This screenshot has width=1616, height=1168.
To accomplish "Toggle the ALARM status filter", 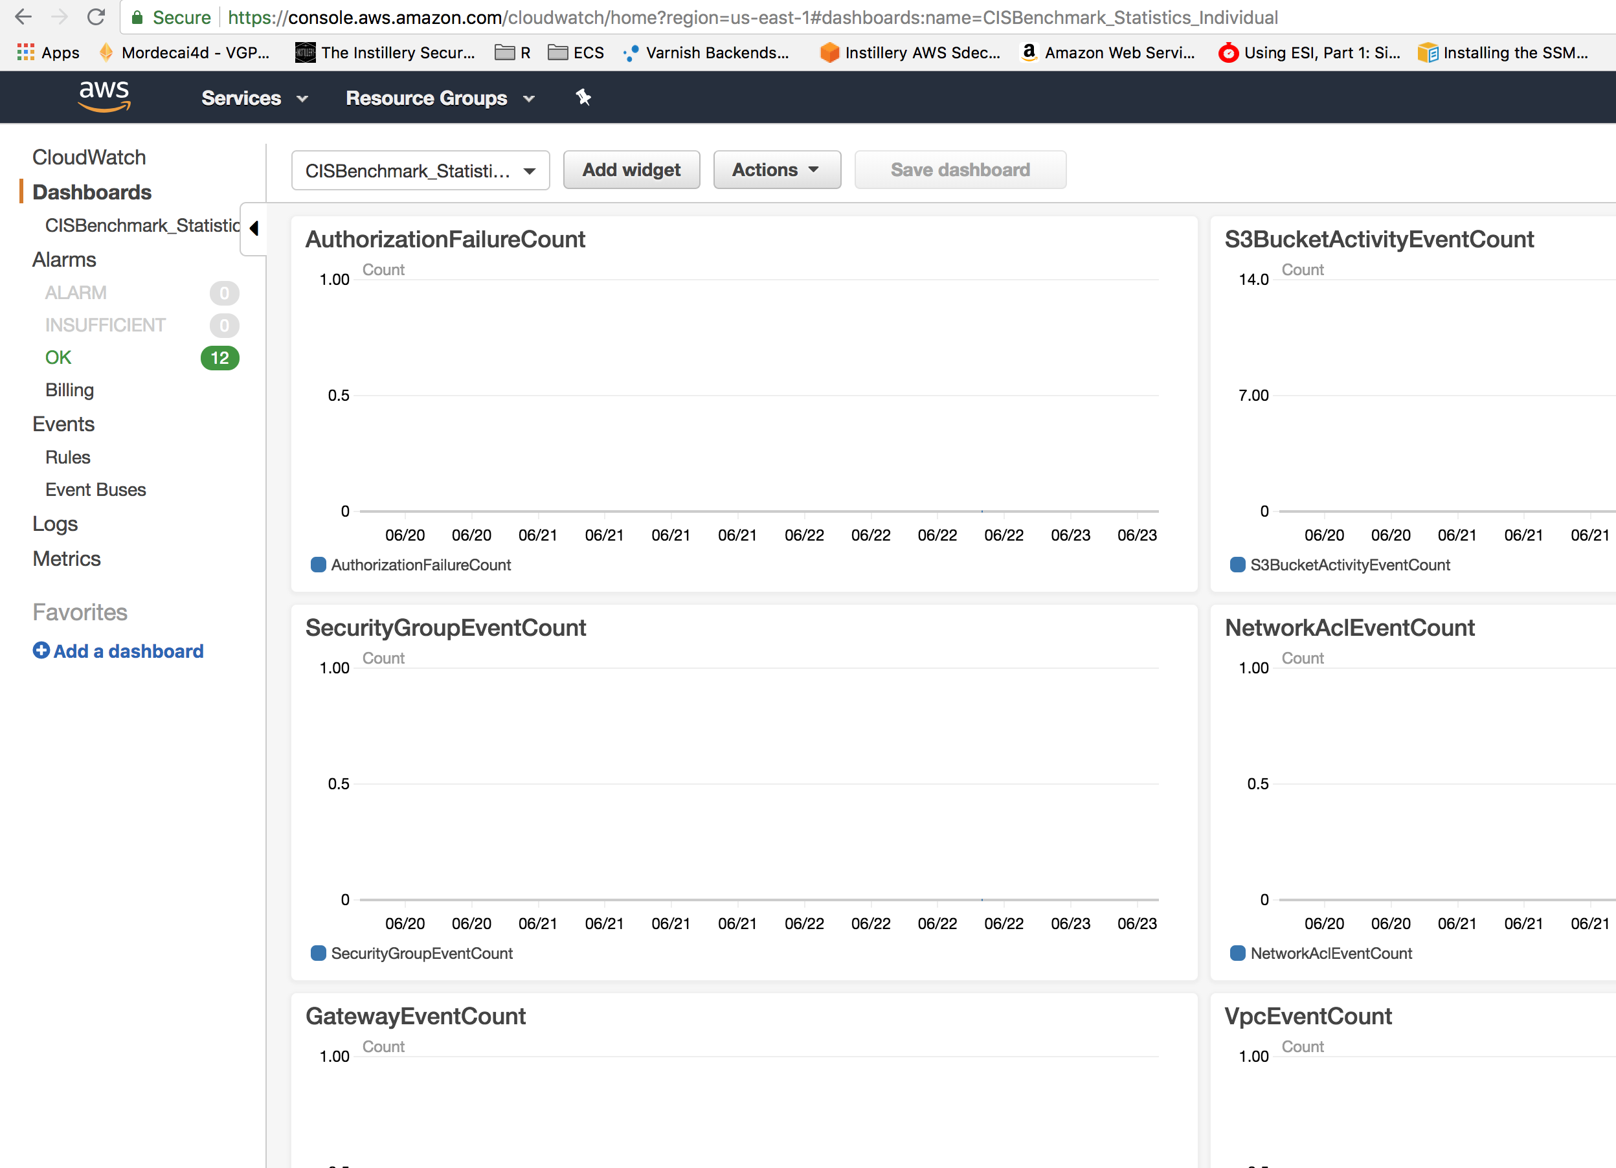I will [75, 291].
